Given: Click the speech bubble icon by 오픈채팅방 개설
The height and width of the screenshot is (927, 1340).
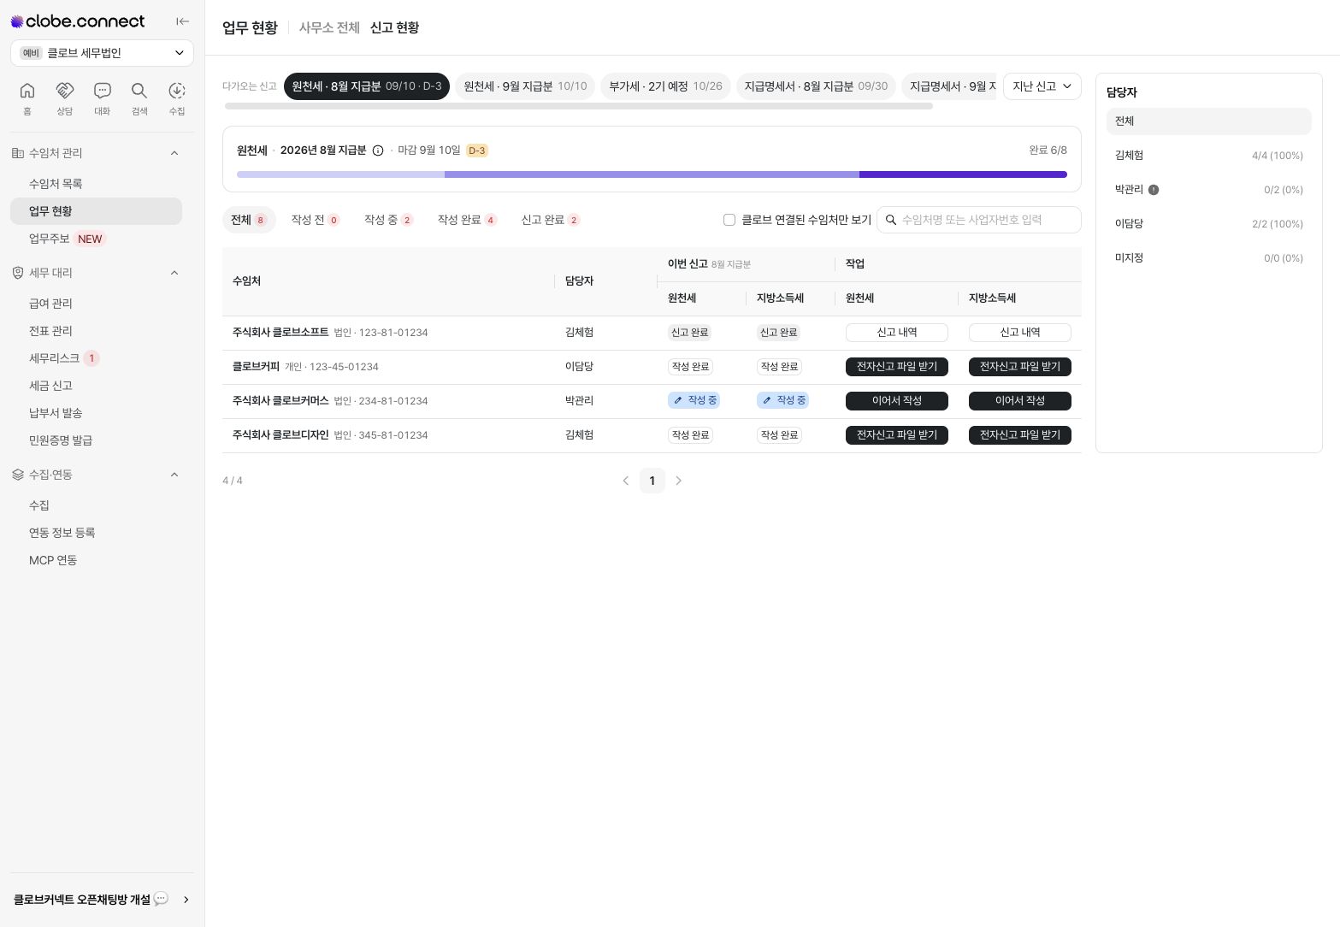Looking at the screenshot, I should 161,899.
